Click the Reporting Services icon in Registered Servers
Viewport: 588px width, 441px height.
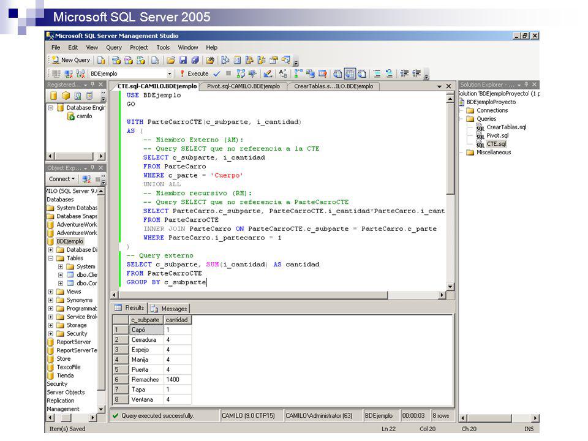click(x=78, y=96)
